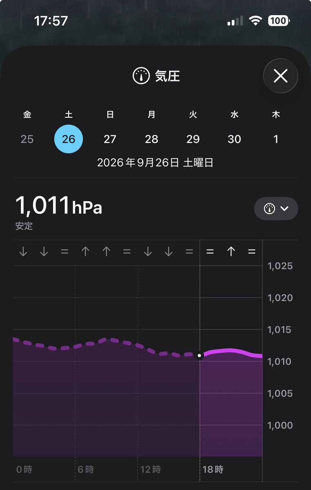This screenshot has height=490, width=311.
Task: Tap the last steady trend equals sign
Action: 252,252
